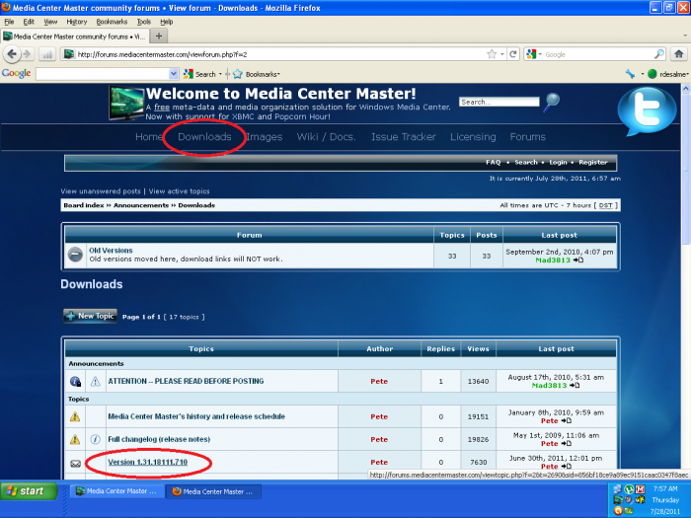The height and width of the screenshot is (518, 691).
Task: Click the site search magnifying glass icon
Action: click(x=552, y=103)
